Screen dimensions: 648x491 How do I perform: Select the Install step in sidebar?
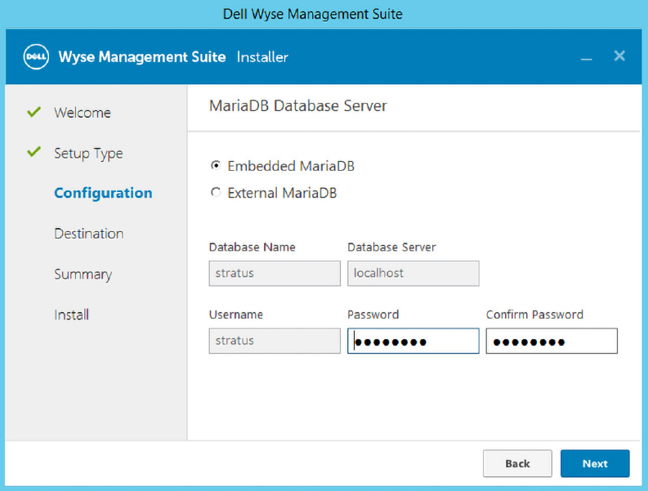(x=71, y=315)
